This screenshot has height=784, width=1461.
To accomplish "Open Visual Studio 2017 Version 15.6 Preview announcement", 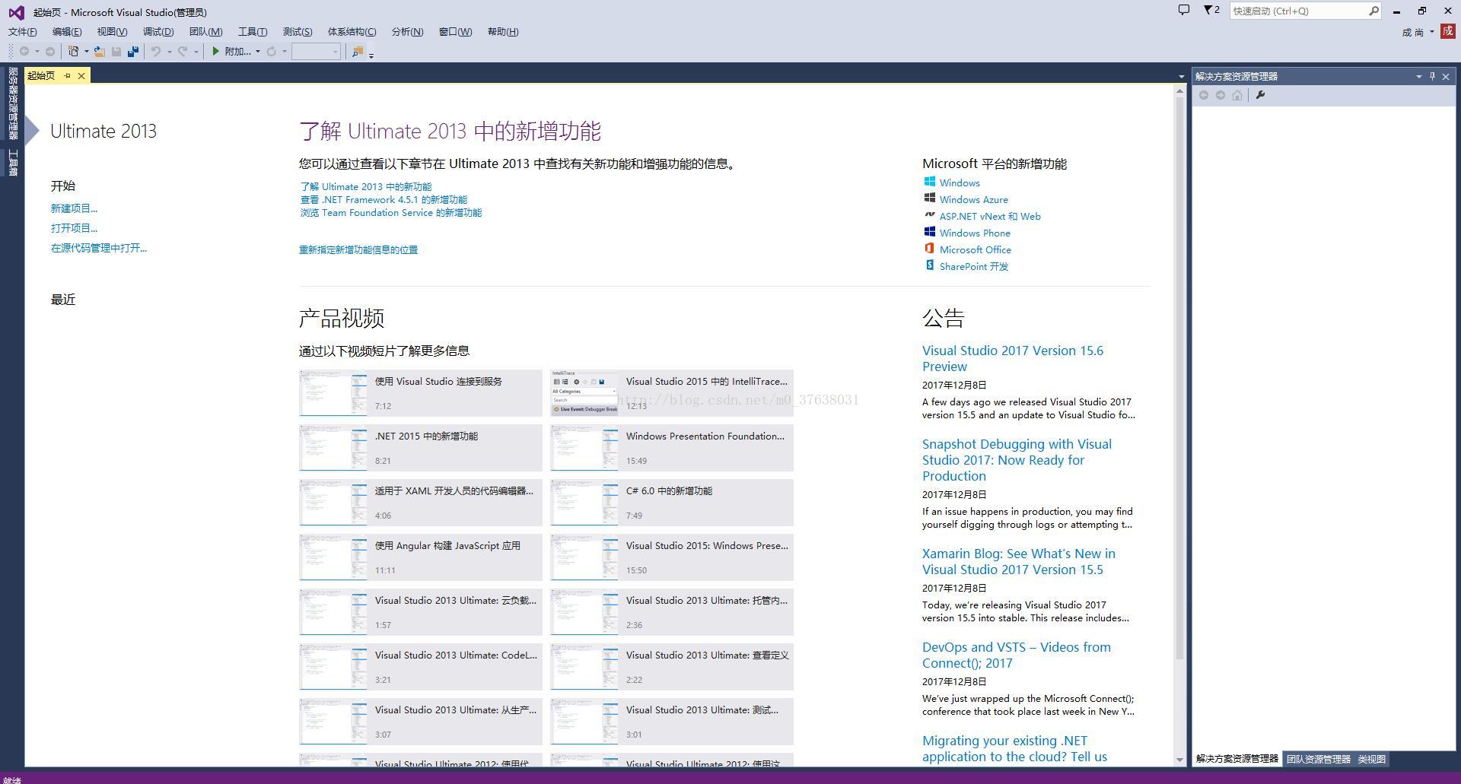I will click(1012, 358).
